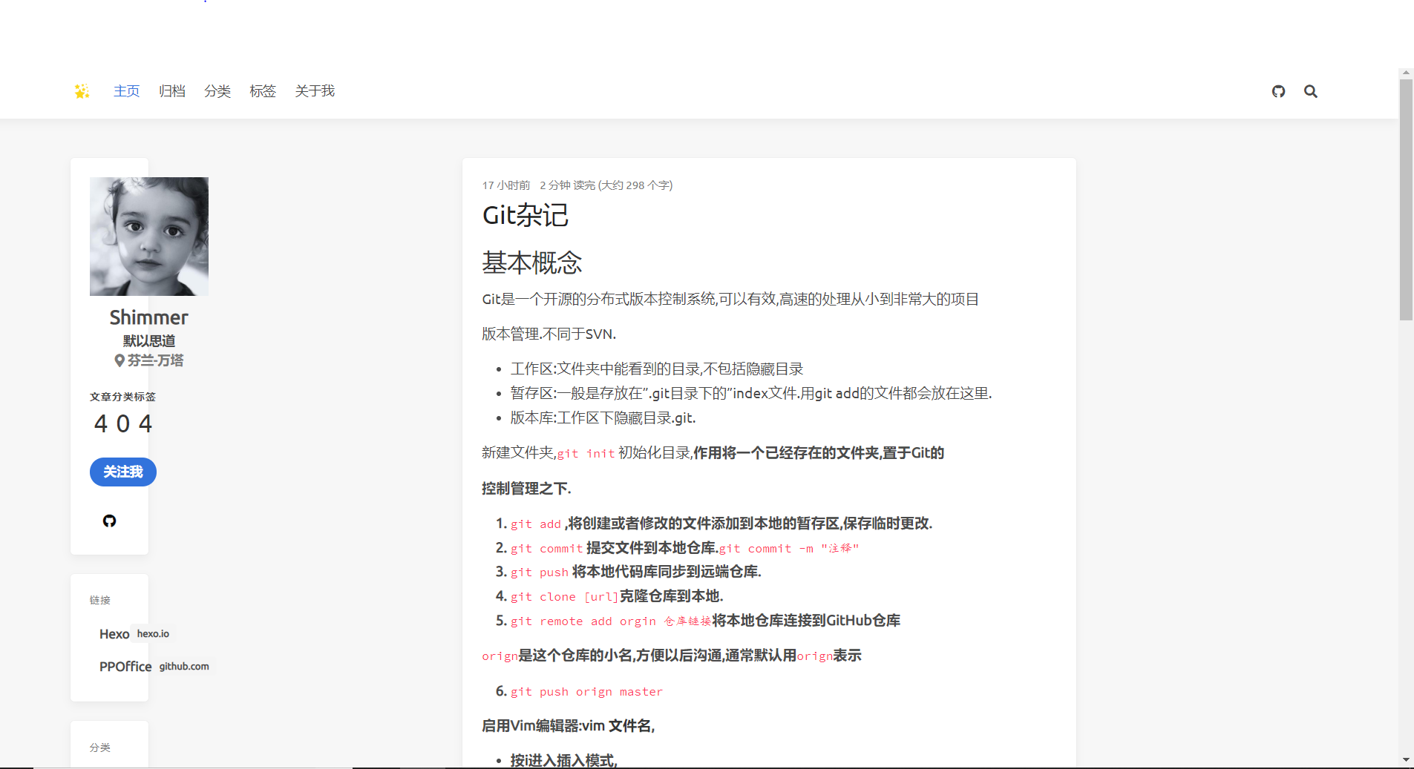This screenshot has height=769, width=1414.
Task: Open the 关于我 page
Action: click(x=315, y=91)
